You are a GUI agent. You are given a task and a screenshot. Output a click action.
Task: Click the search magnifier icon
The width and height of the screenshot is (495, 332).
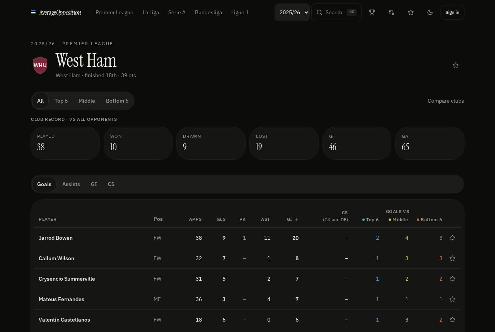[x=319, y=12]
